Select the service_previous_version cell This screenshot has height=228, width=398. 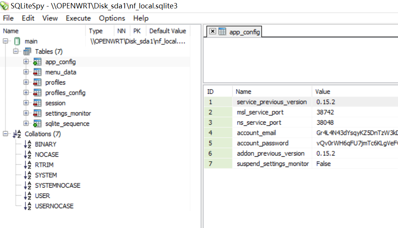[x=272, y=102]
